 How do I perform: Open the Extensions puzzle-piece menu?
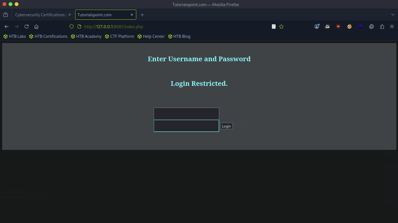[x=382, y=26]
